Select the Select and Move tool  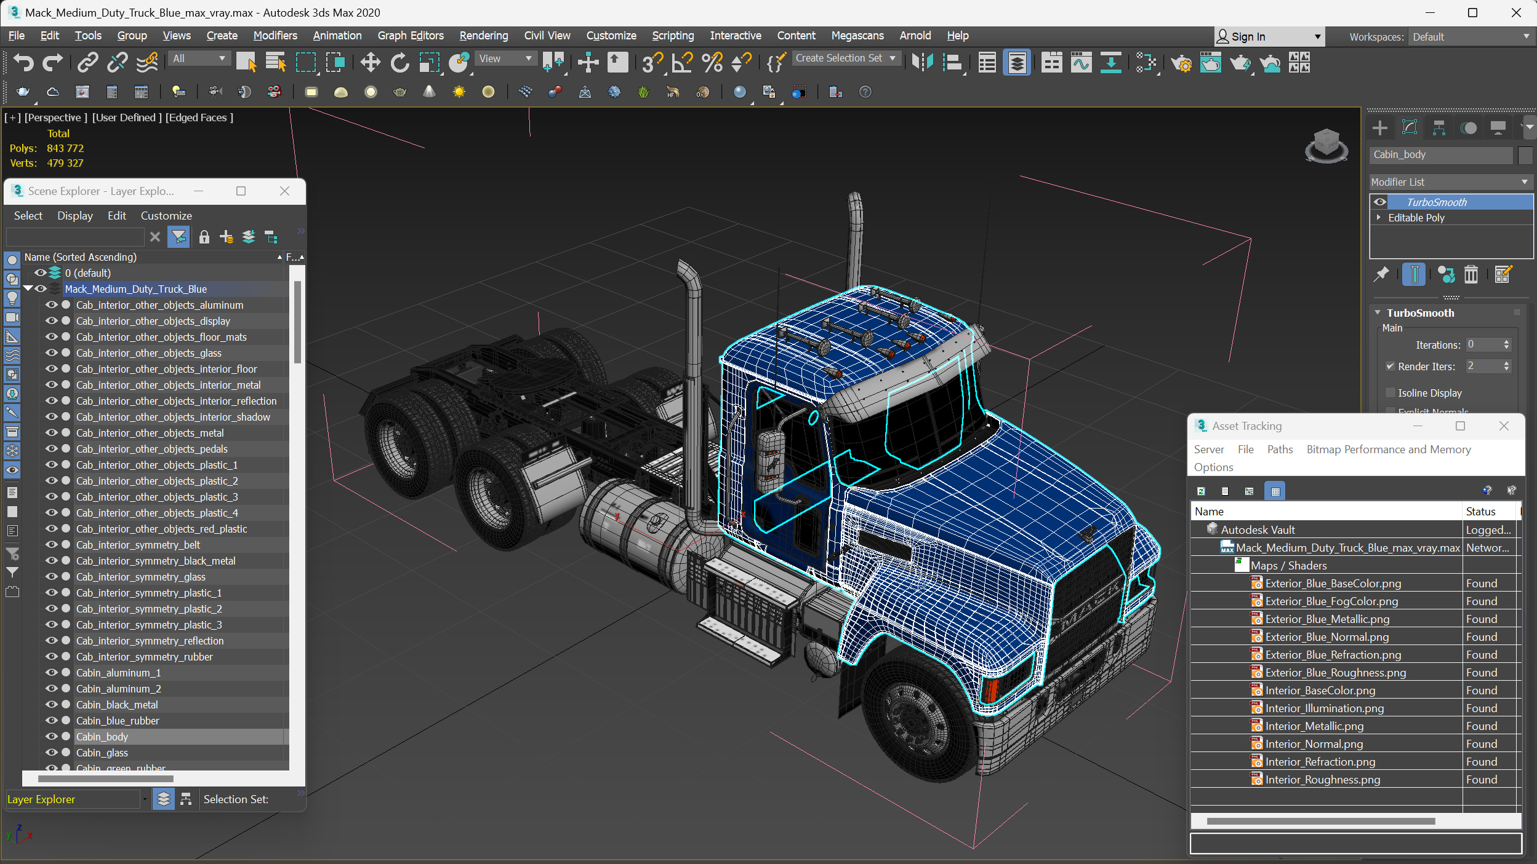370,62
